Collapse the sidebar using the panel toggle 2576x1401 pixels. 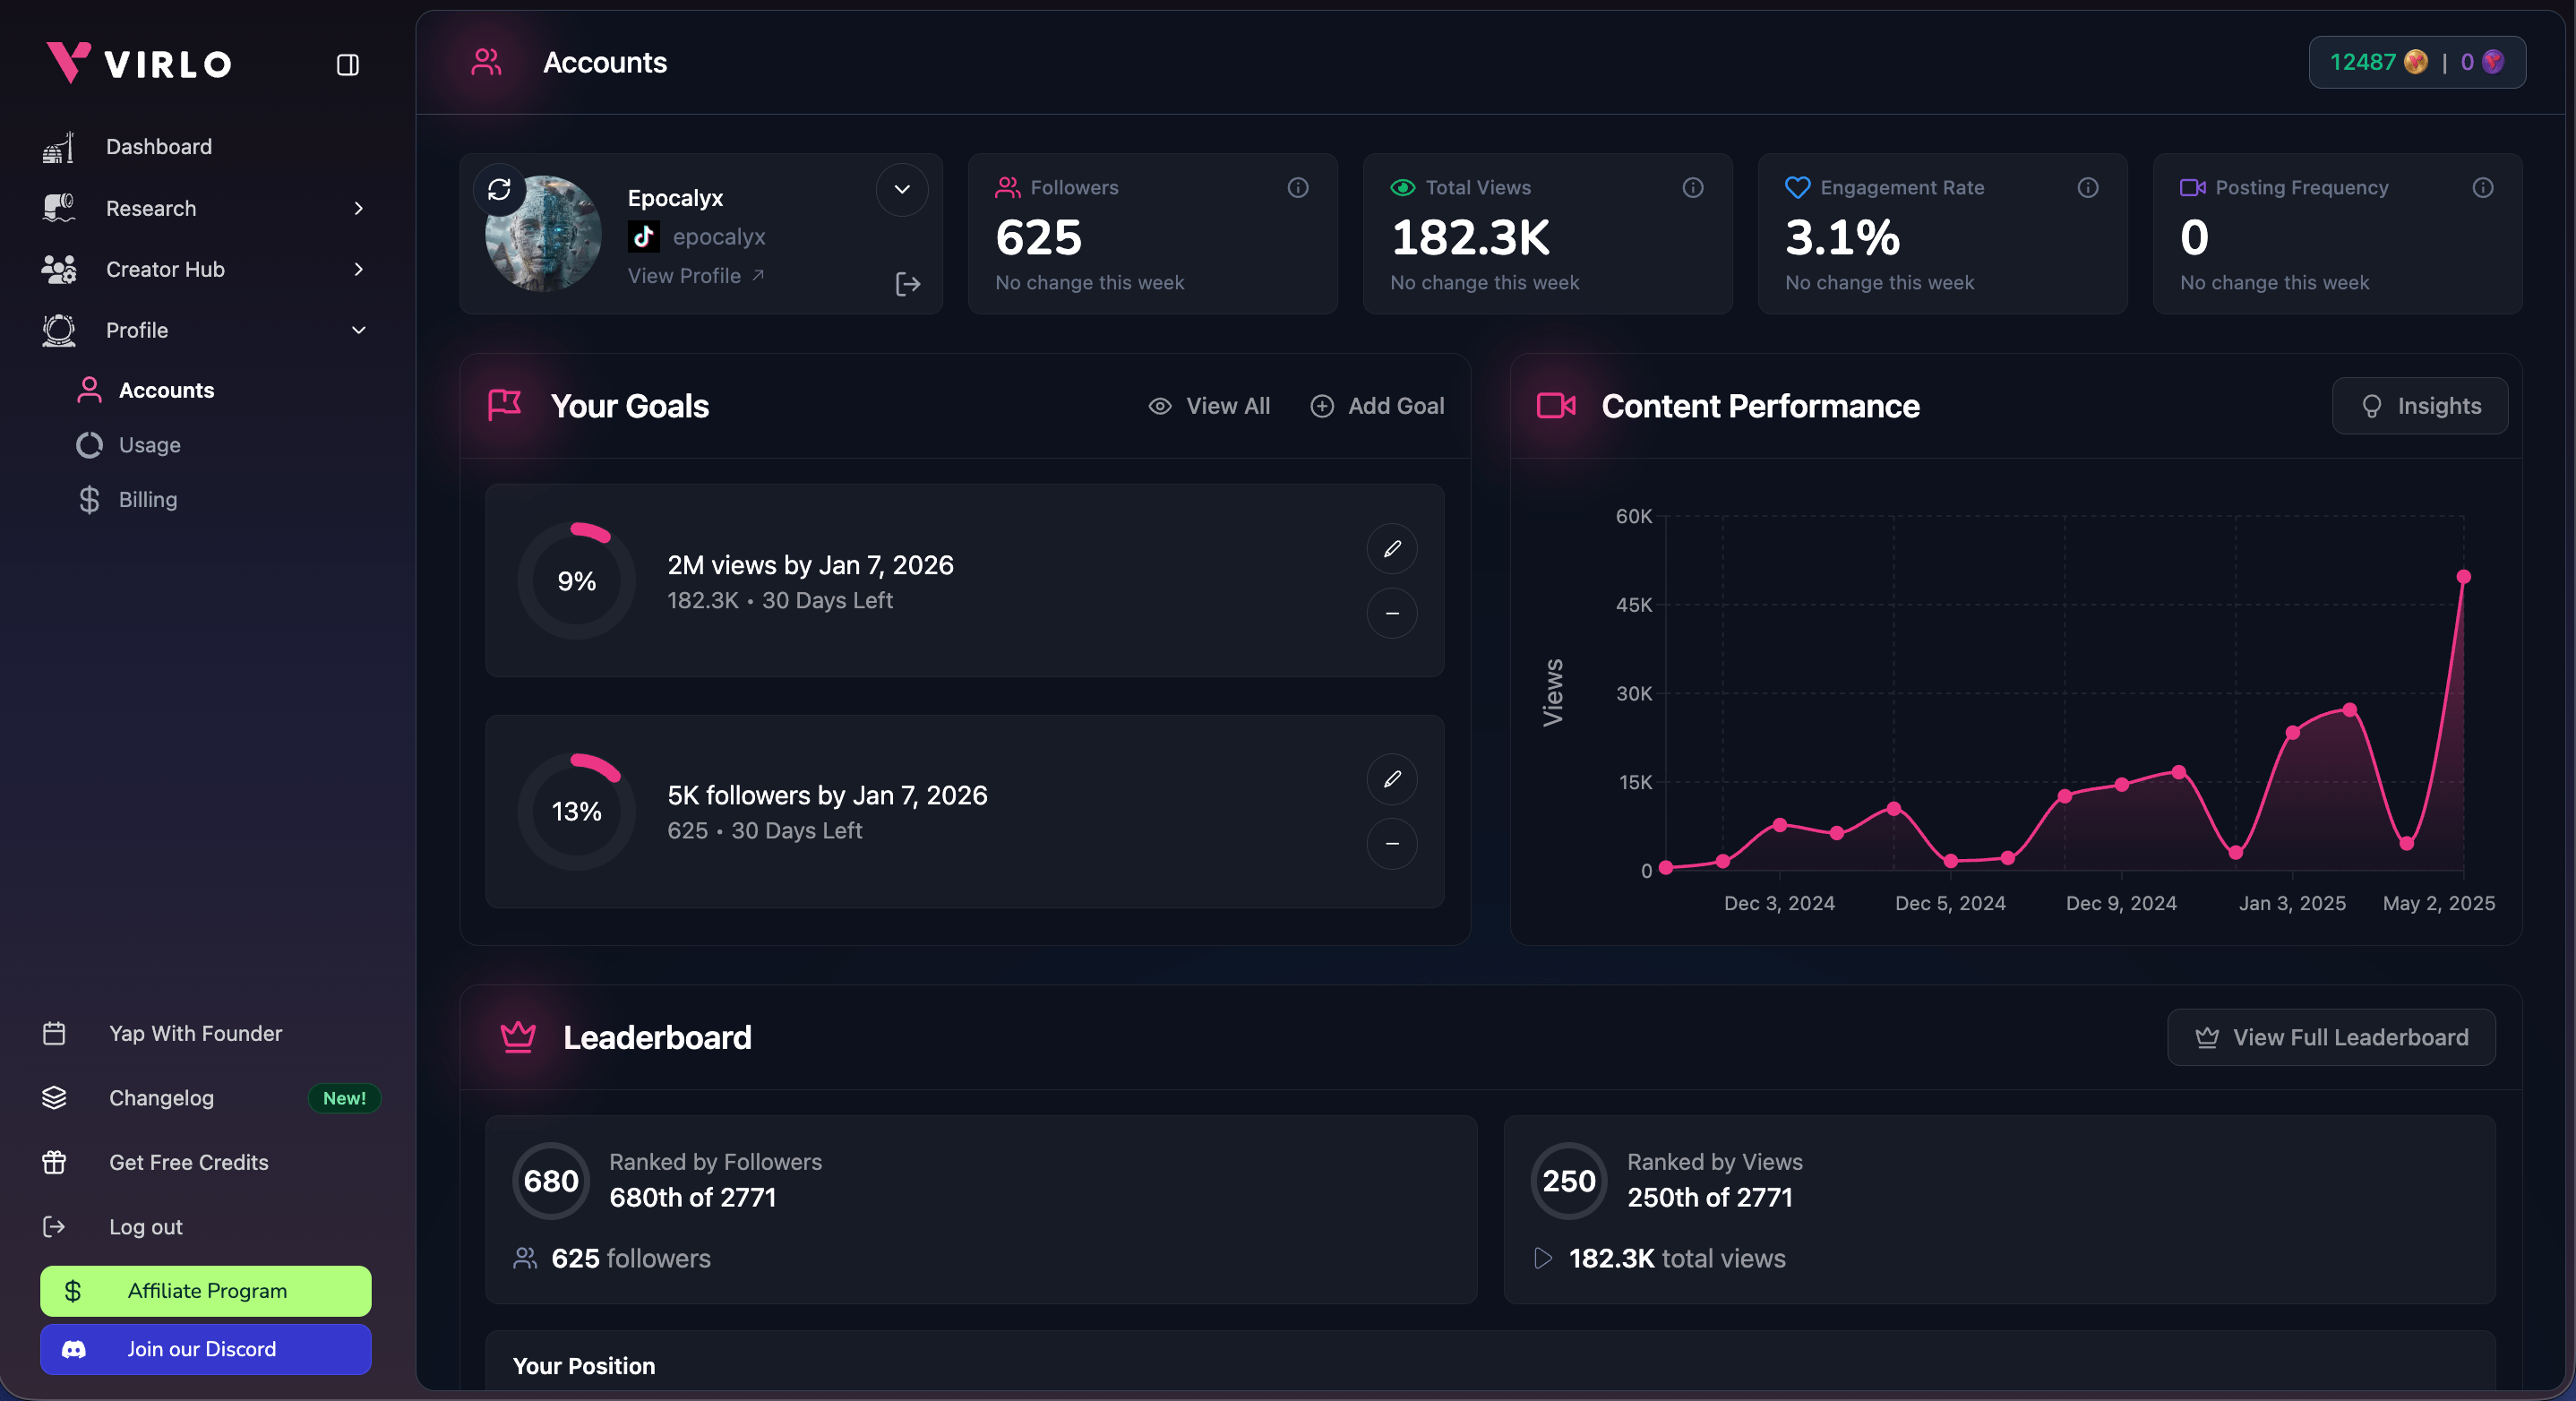347,65
